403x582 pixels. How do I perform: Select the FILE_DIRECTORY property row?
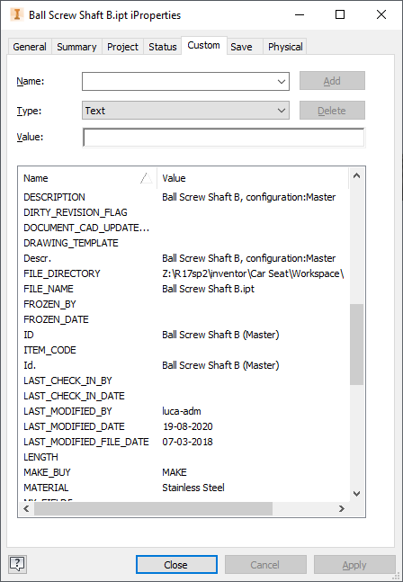tap(184, 273)
